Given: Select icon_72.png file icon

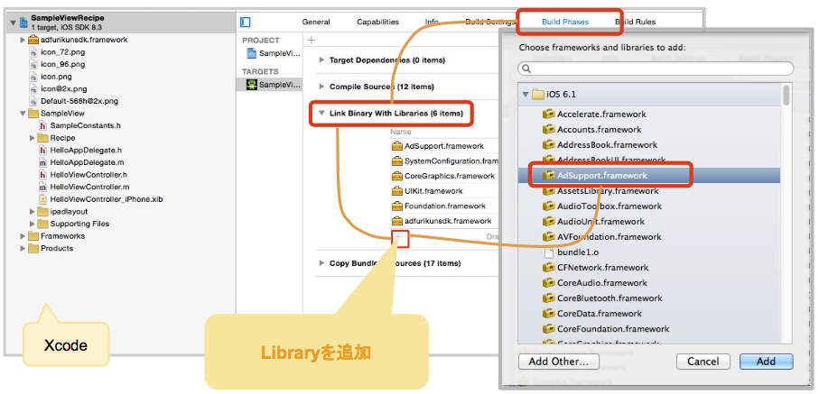Looking at the screenshot, I should point(33,52).
